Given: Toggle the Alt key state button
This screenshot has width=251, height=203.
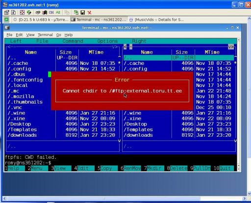Looking at the screenshot, I should [58, 12].
